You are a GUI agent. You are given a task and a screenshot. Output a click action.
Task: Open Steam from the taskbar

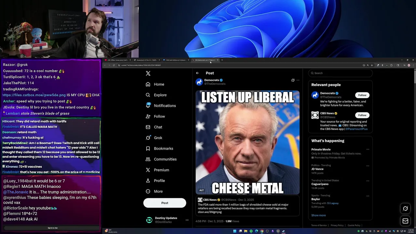(x=283, y=231)
